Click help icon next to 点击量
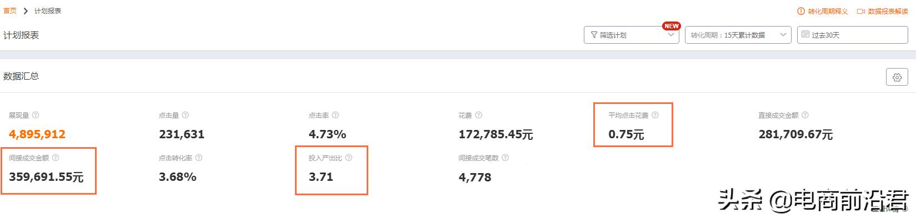The width and height of the screenshot is (916, 219). click(x=186, y=115)
